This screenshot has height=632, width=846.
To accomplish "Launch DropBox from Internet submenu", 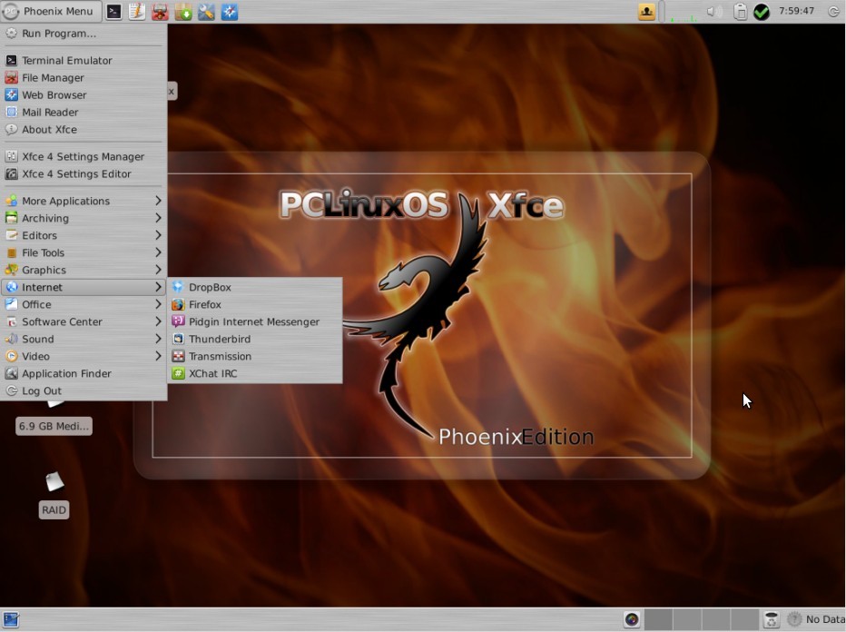I will (x=255, y=287).
